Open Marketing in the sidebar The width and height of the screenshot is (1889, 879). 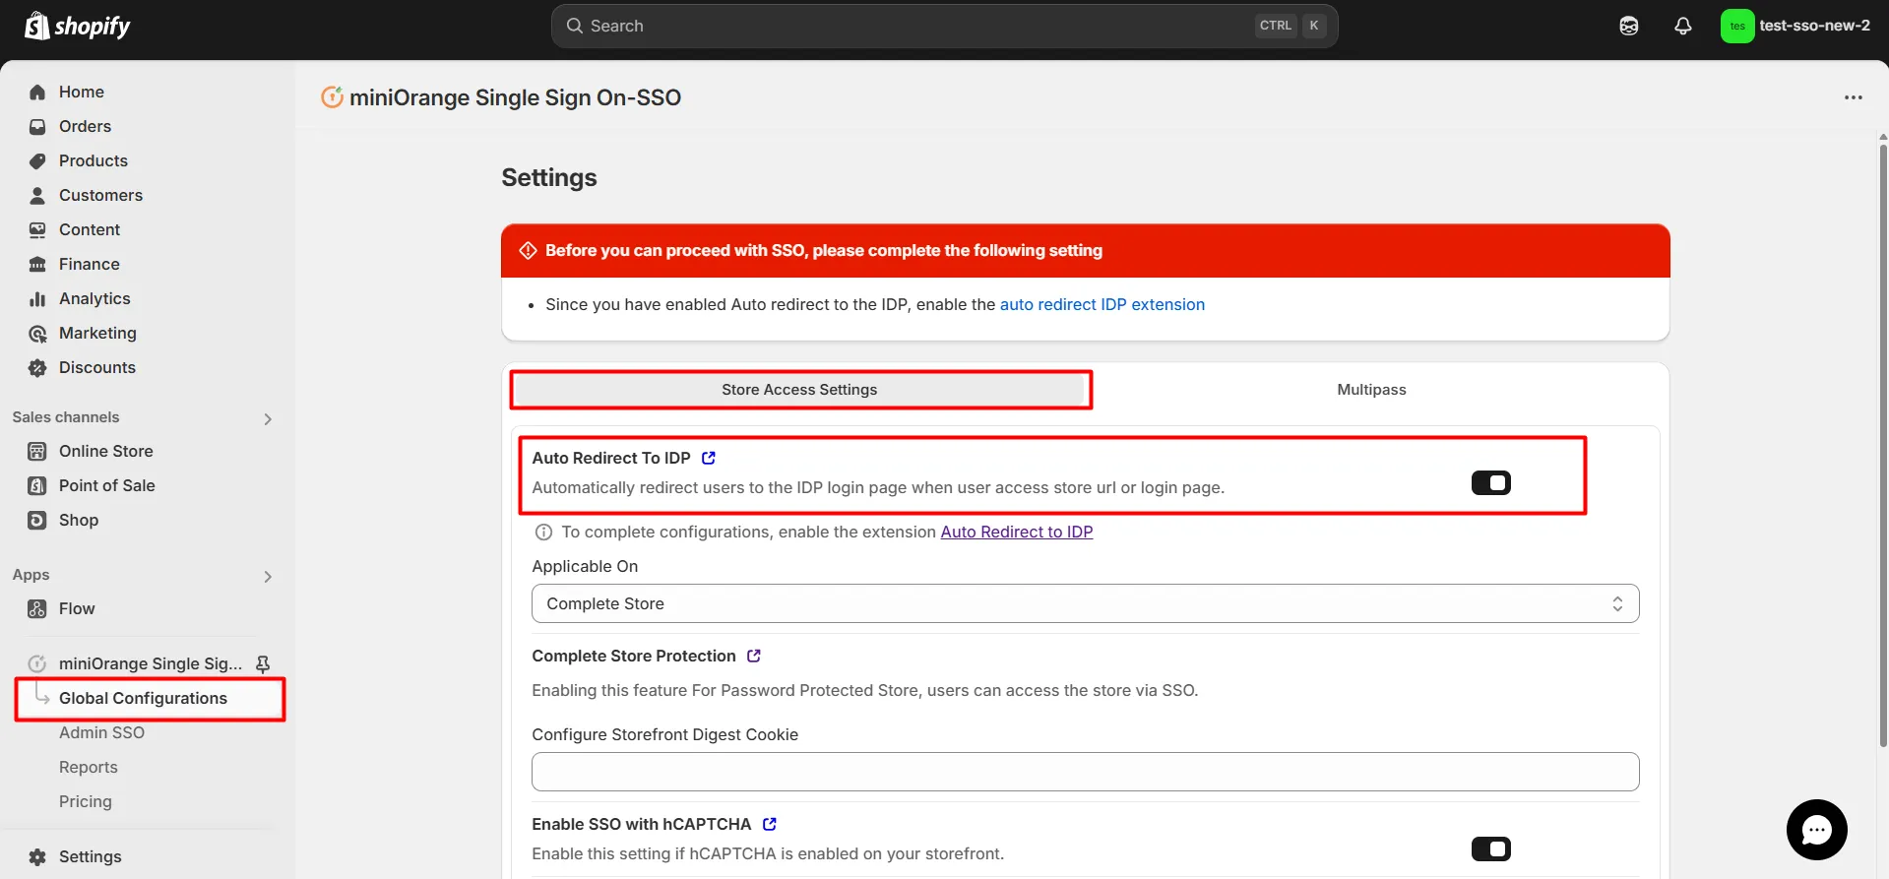click(x=97, y=333)
